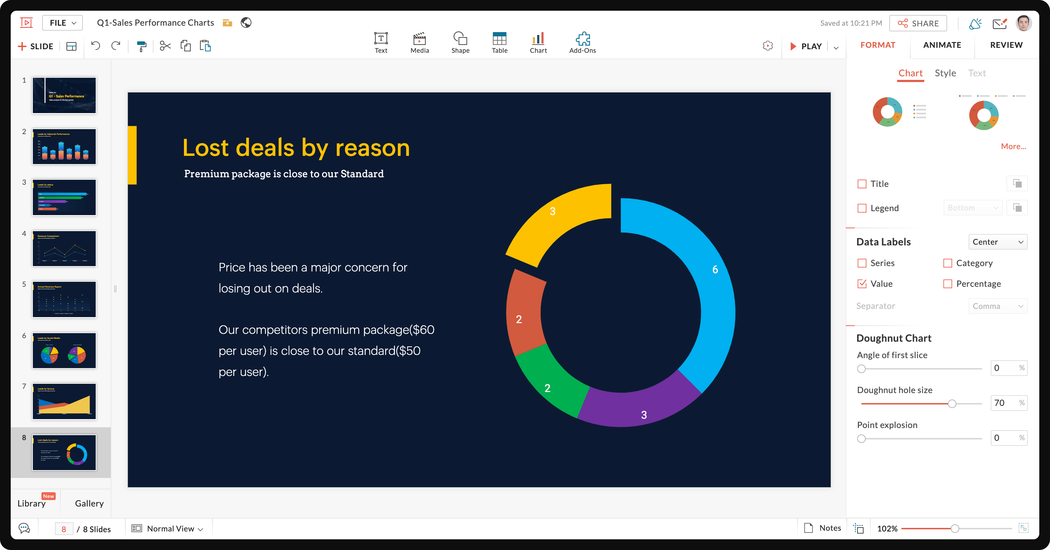1050x550 pixels.
Task: Enable the Legend checkbox
Action: tap(862, 208)
